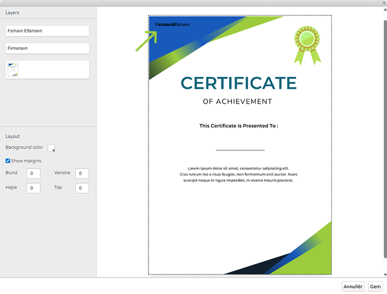Click the Lorem ipsum paragraph on the certificate
This screenshot has height=294, width=387.
click(238, 174)
